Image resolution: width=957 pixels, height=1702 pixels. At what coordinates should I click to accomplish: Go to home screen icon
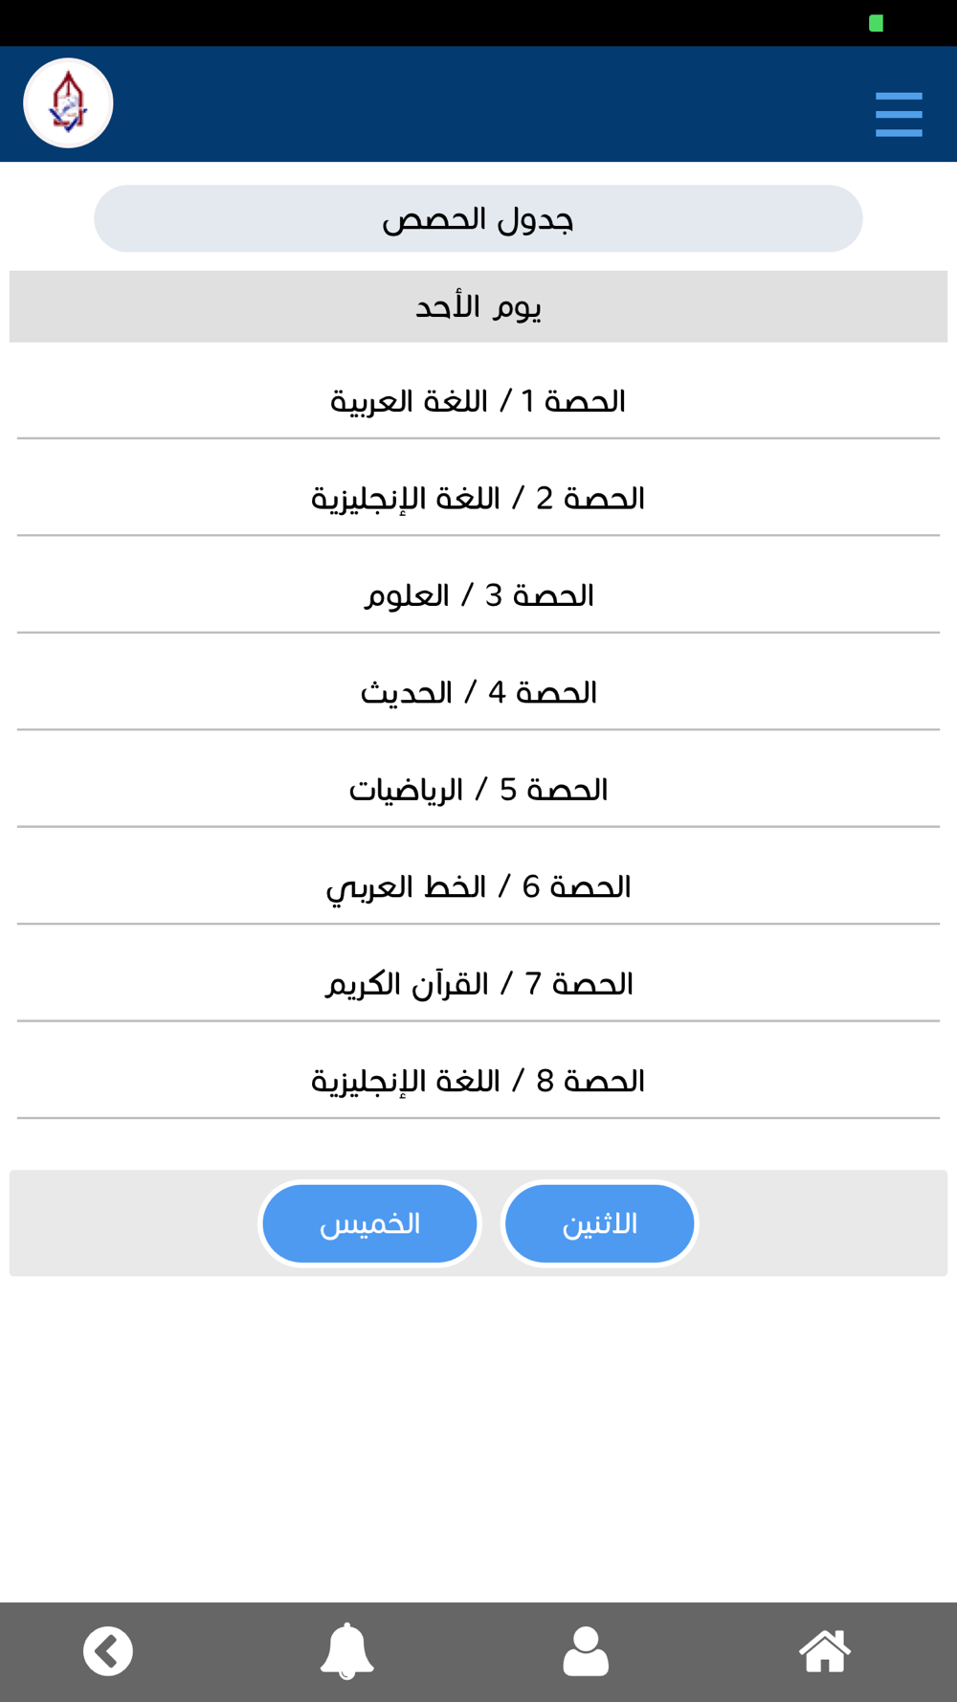point(825,1651)
